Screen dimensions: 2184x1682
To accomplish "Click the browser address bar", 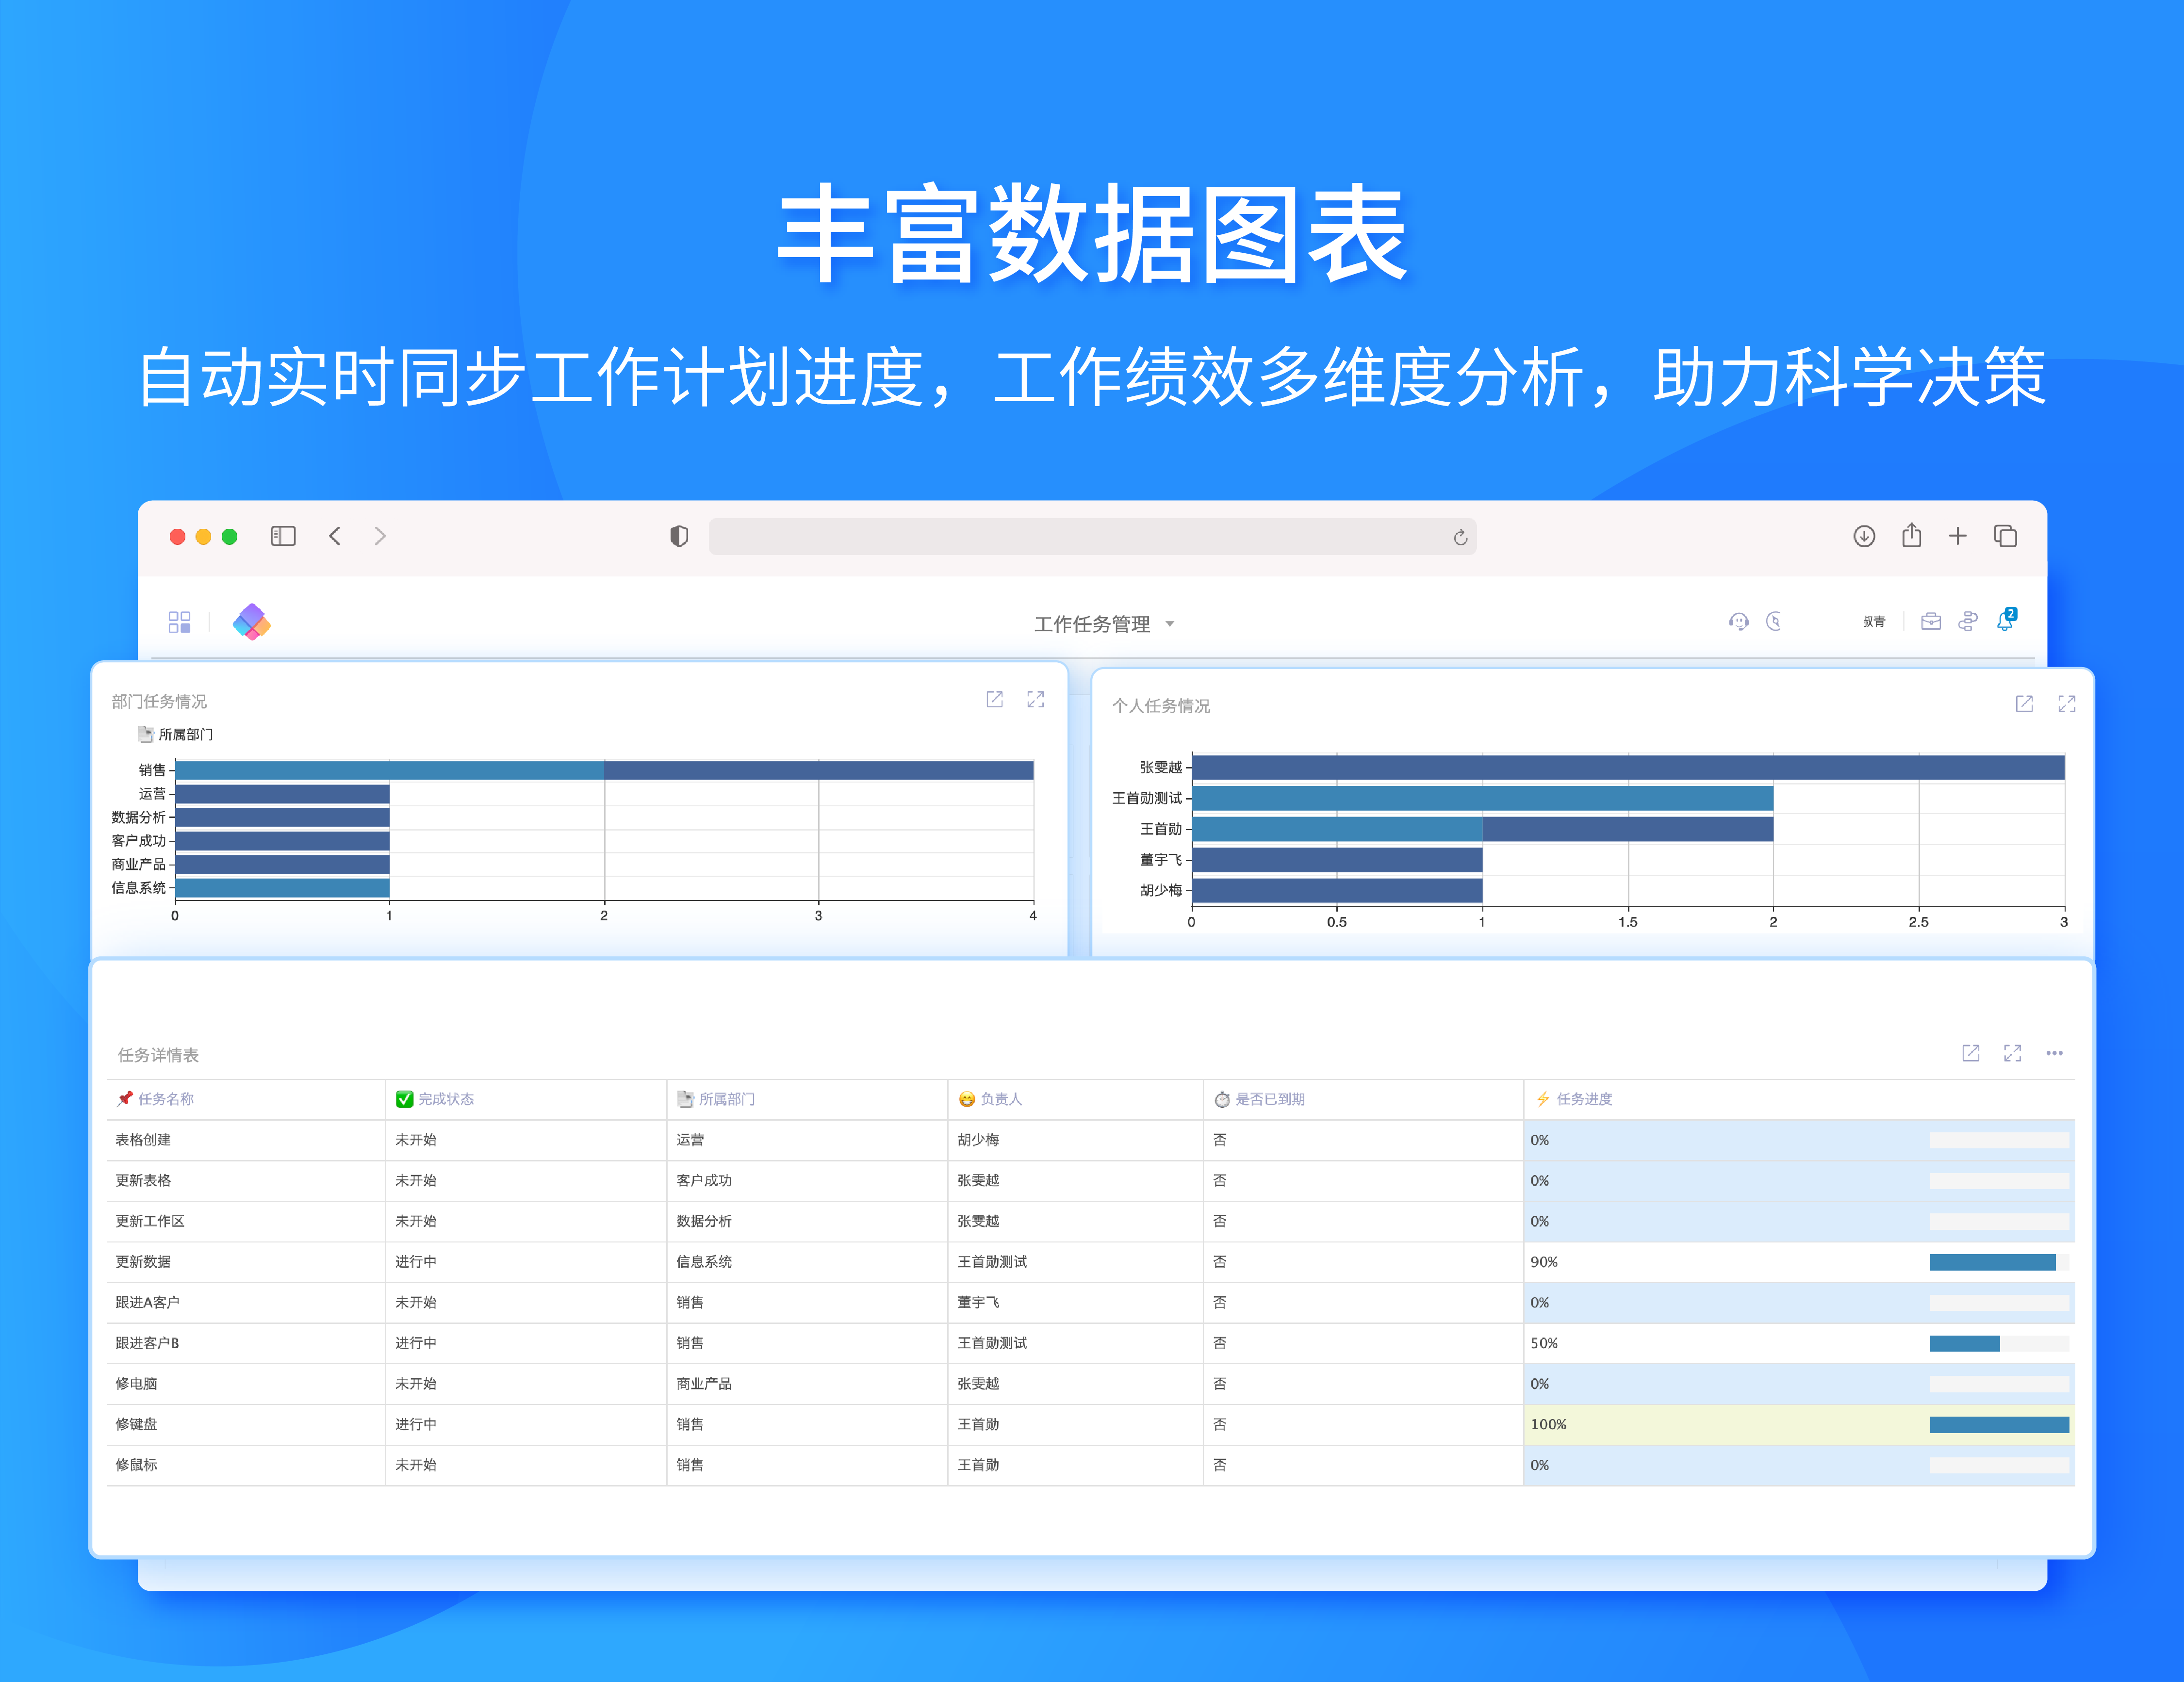I will 1092,537.
